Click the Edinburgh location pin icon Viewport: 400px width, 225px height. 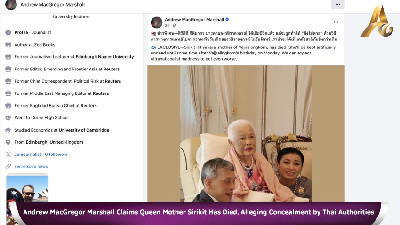(8, 142)
